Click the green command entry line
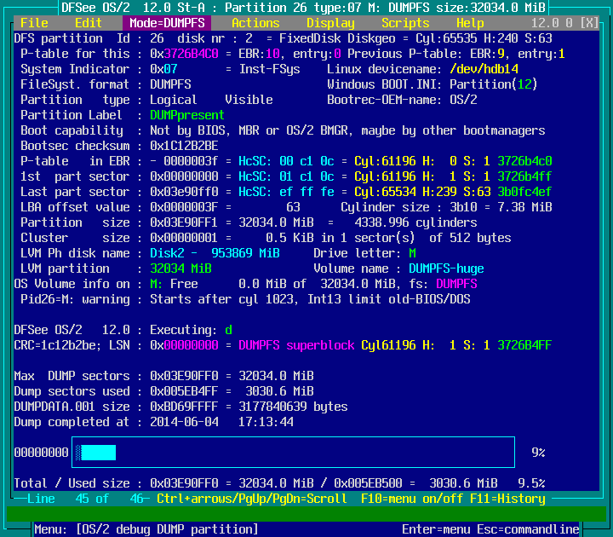This screenshot has width=613, height=537. coord(306,514)
